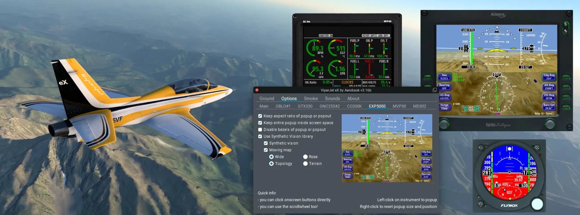Open the GNC255#2 sub-tab
580x215 pixels.
(x=330, y=106)
